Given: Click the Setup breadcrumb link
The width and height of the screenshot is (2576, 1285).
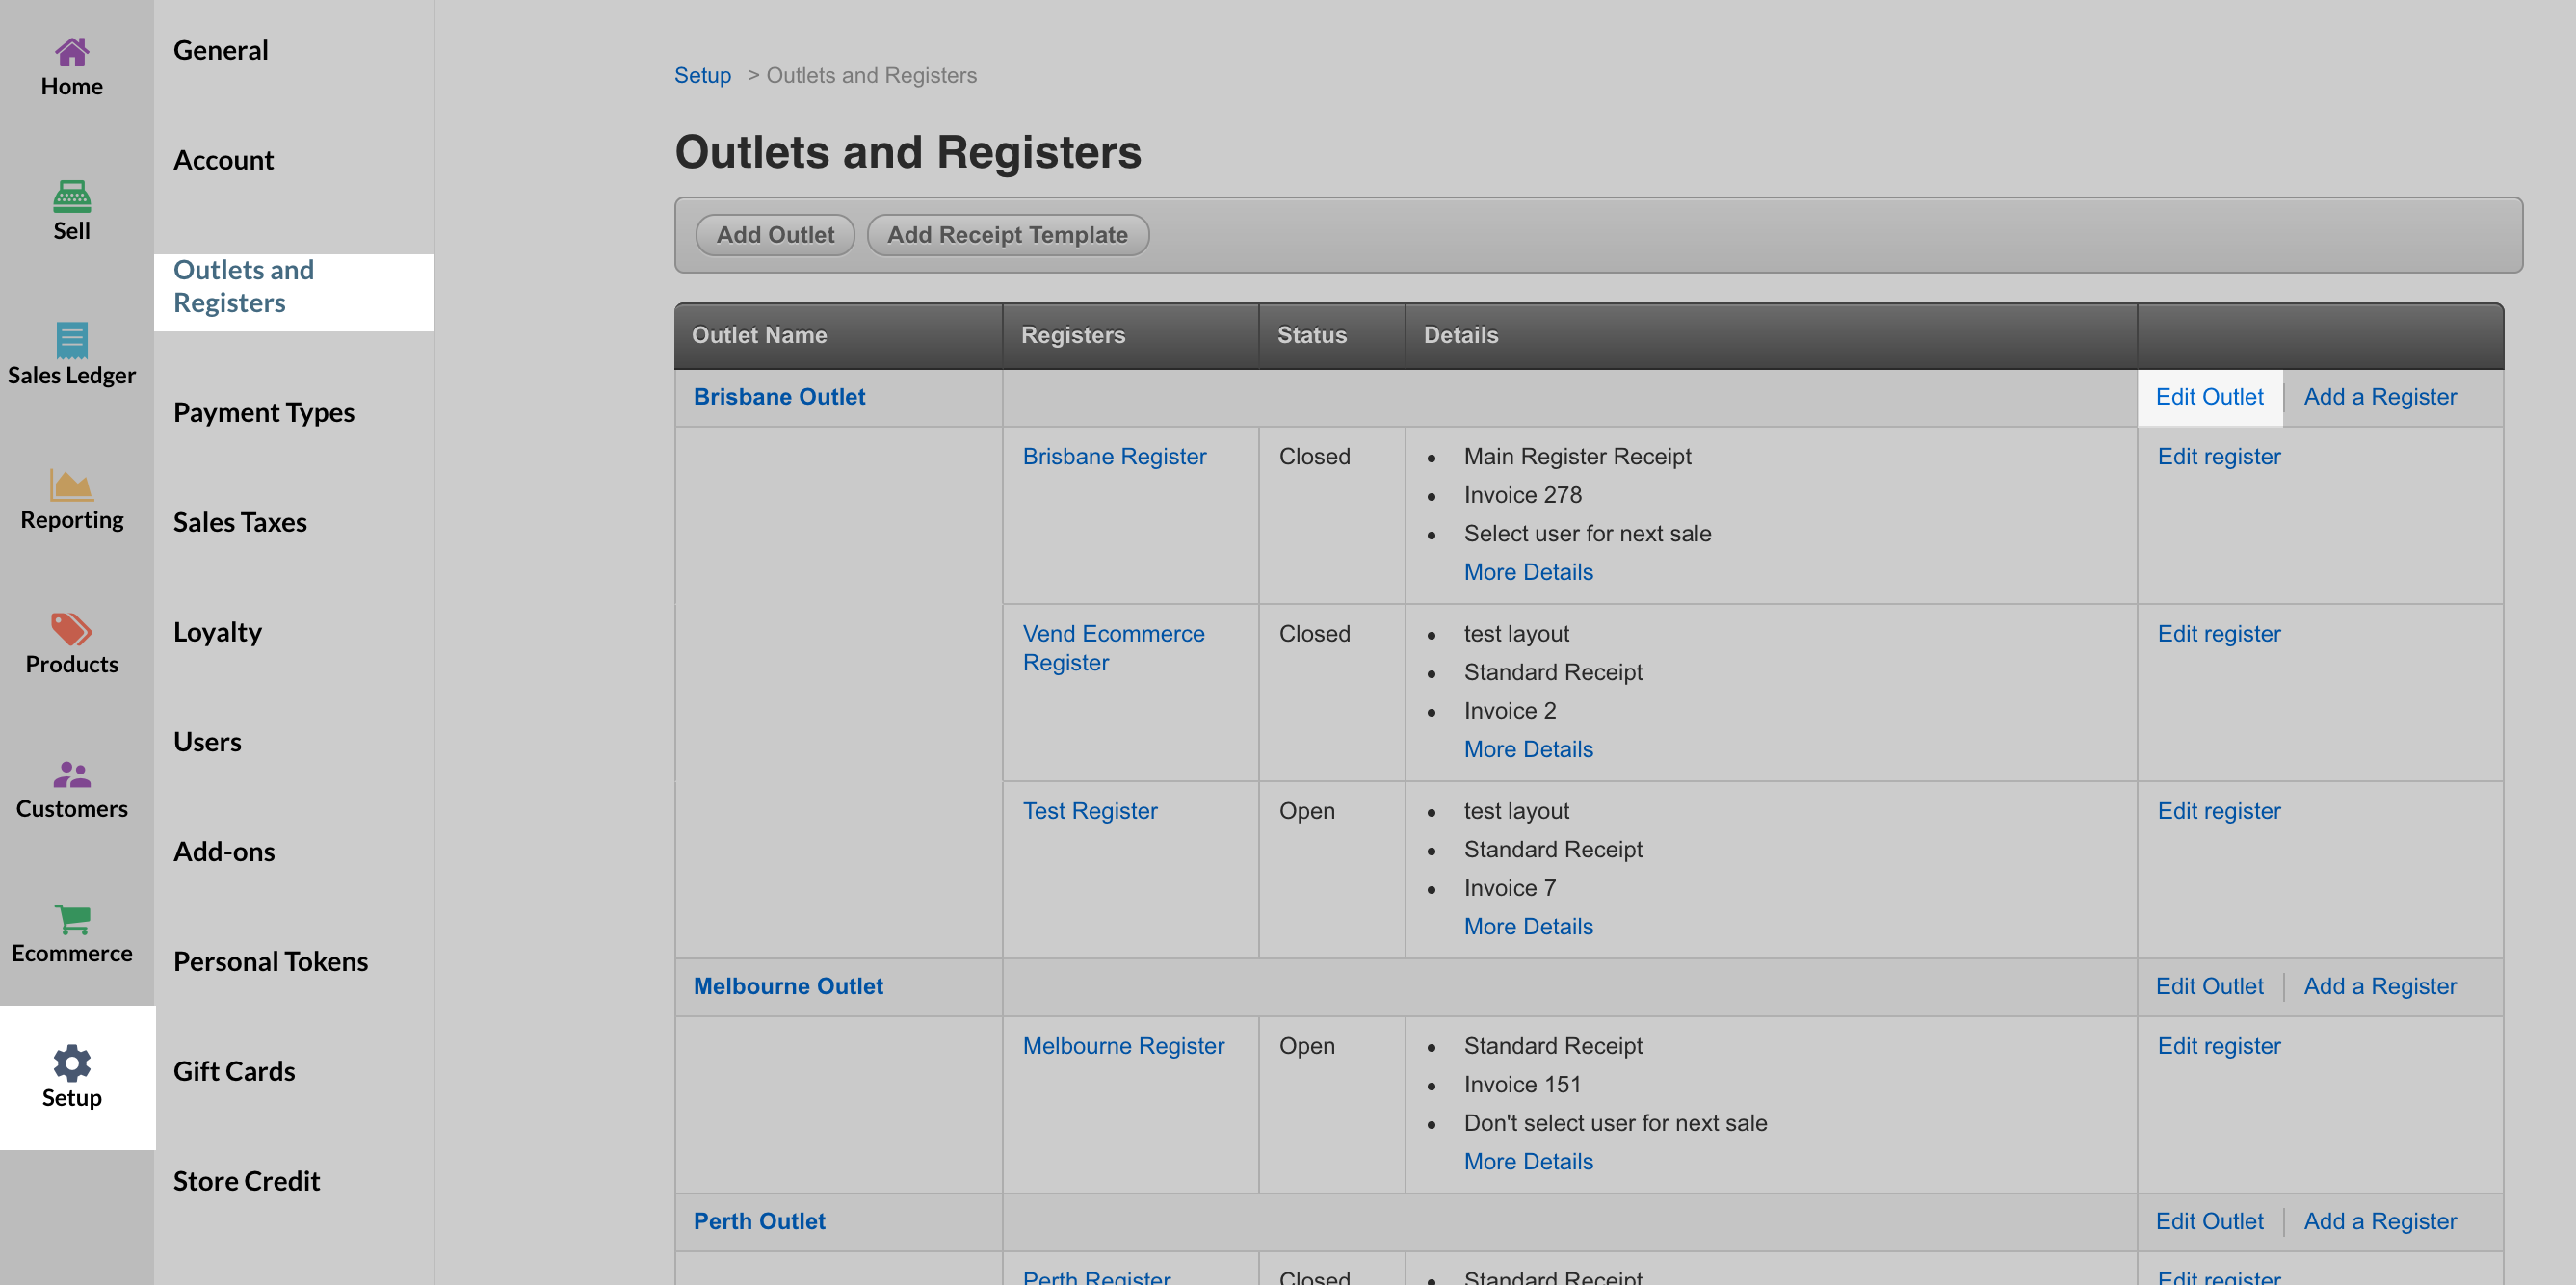Looking at the screenshot, I should (702, 75).
